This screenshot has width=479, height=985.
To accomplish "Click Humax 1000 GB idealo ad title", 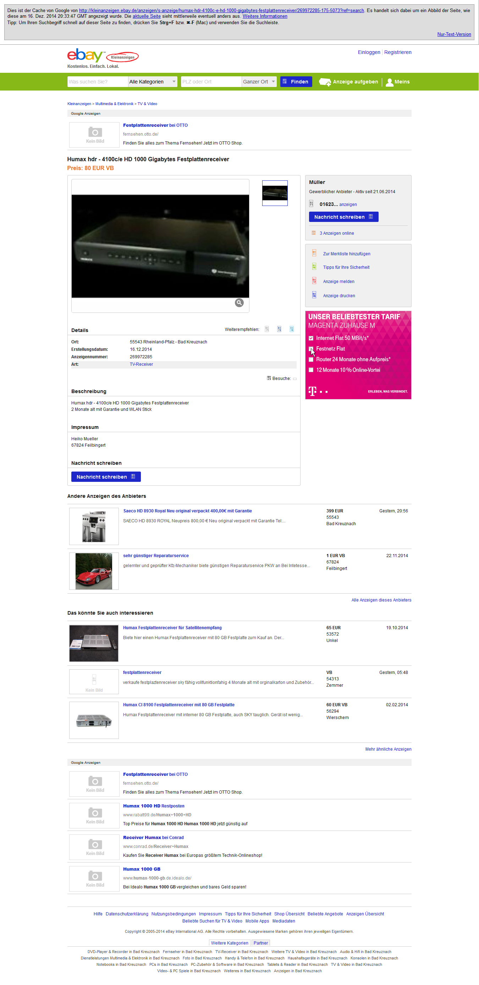I will pyautogui.click(x=142, y=869).
